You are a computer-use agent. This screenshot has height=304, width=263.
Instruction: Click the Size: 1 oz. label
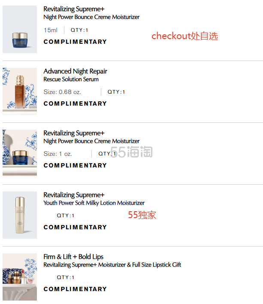pos(58,154)
